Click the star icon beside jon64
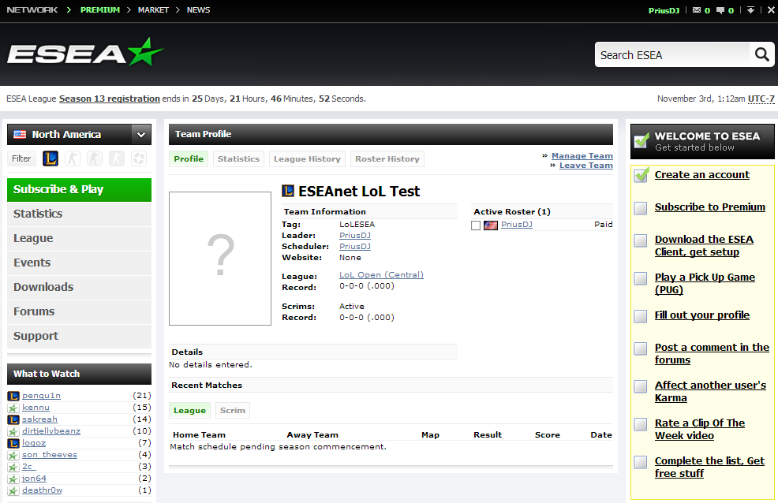 pyautogui.click(x=13, y=479)
